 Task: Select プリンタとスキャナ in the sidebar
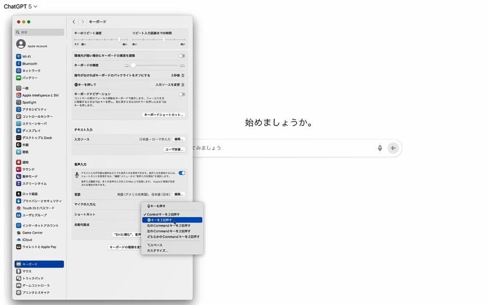pos(39,293)
